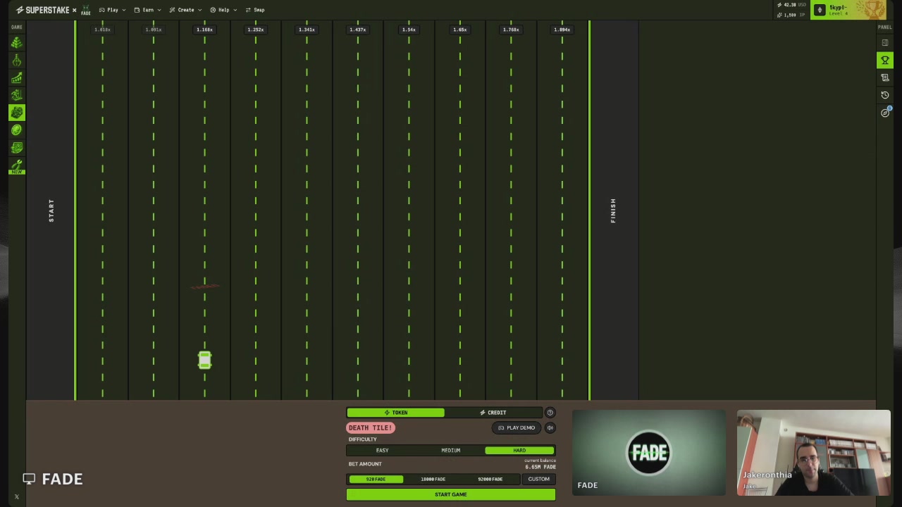Set difficulty to Easy
Image resolution: width=902 pixels, height=507 pixels.
(382, 451)
